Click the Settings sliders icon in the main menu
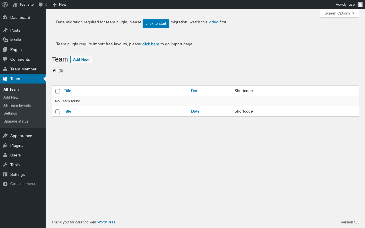This screenshot has height=228, width=365. [x=5, y=174]
